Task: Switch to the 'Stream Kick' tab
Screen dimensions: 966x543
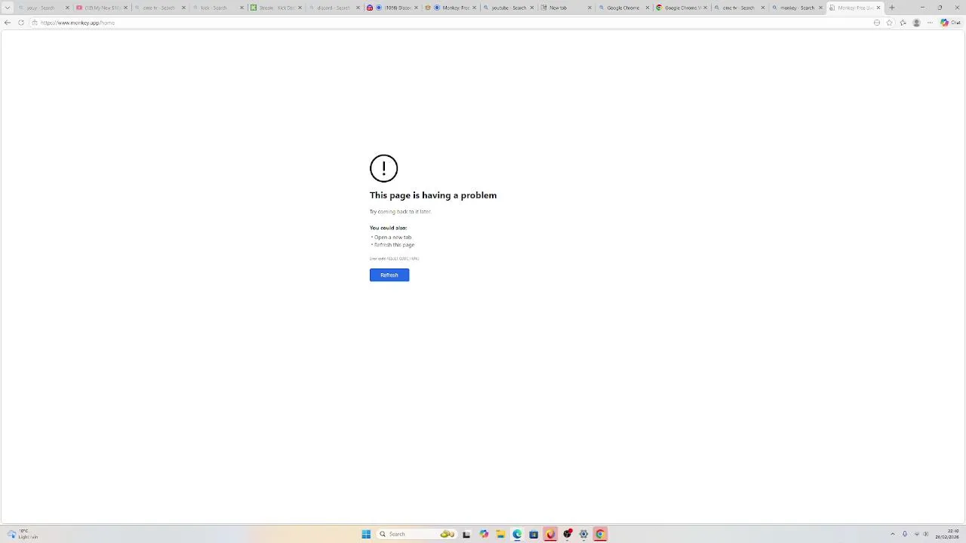Action: point(275,8)
